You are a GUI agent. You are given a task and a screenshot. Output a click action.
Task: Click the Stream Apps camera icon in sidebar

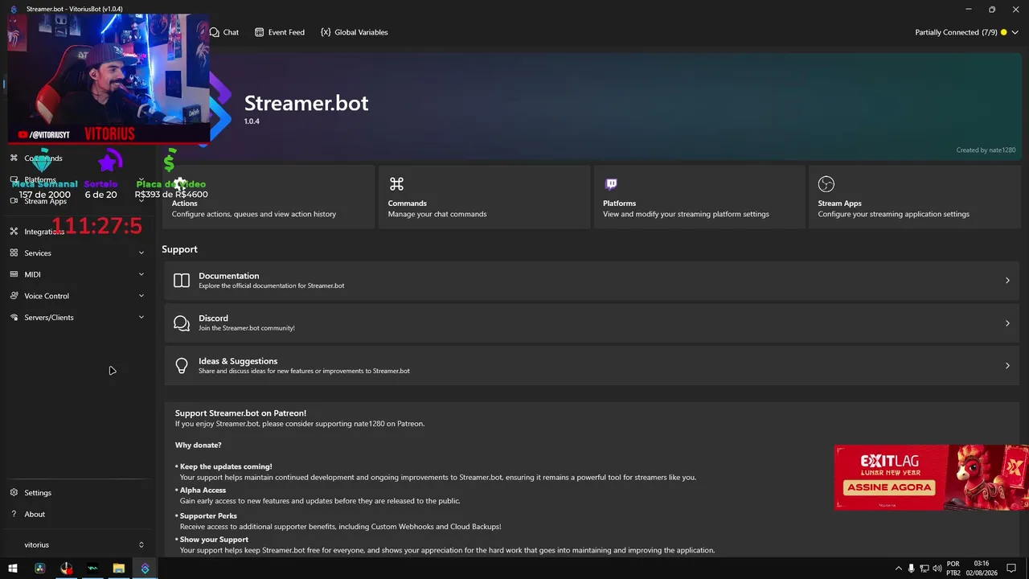[14, 201]
